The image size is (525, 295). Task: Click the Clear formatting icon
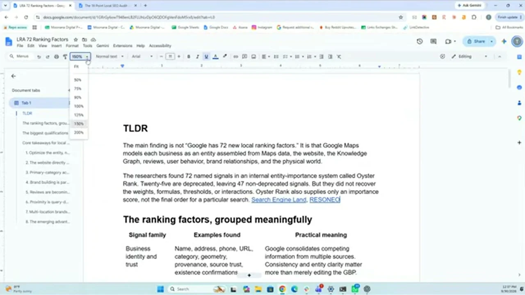point(339,57)
